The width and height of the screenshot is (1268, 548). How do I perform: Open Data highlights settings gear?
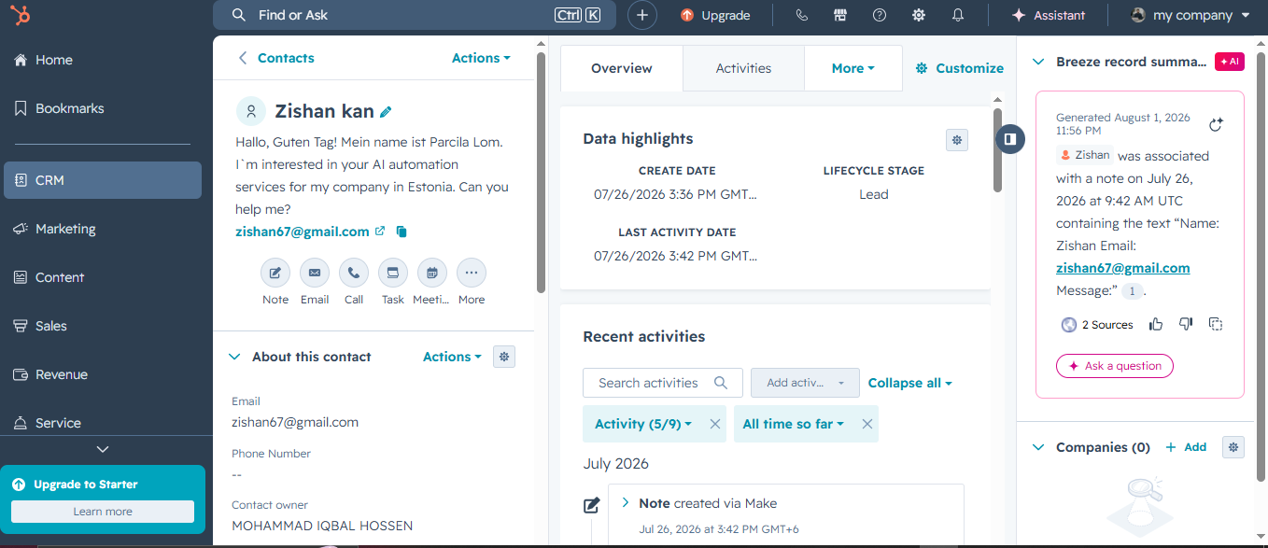[956, 140]
